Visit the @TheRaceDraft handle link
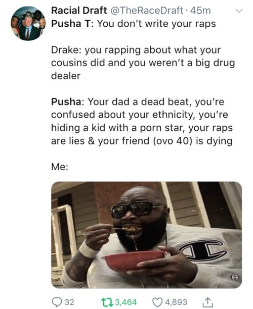253x309 pixels. tap(147, 11)
